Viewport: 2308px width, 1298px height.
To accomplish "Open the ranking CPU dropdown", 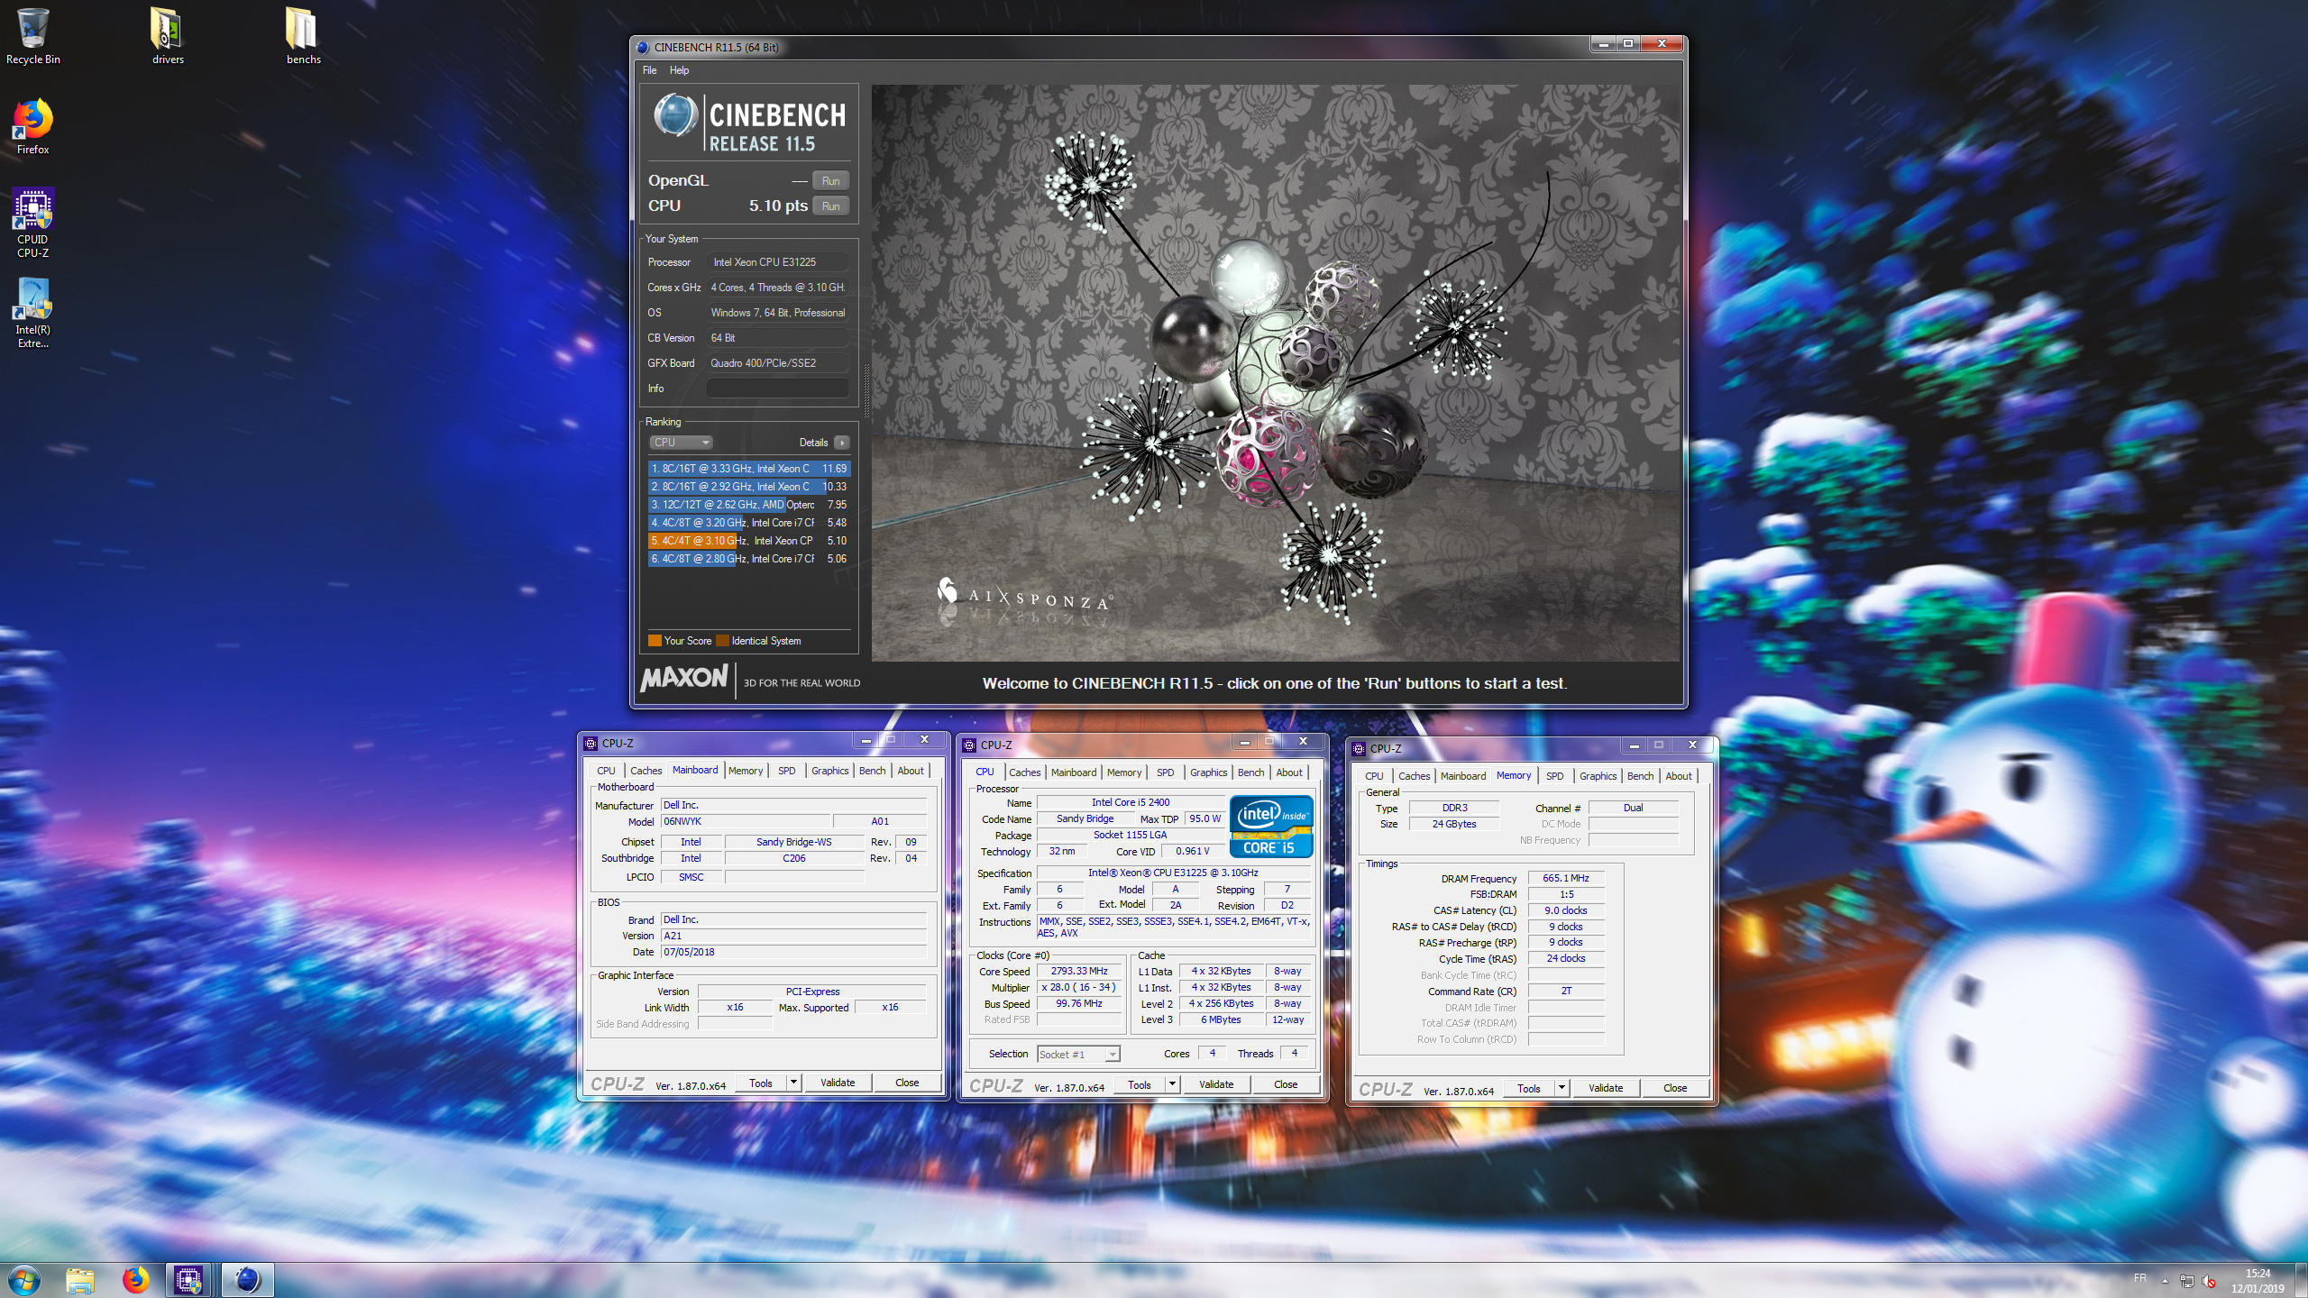I will pyautogui.click(x=681, y=443).
